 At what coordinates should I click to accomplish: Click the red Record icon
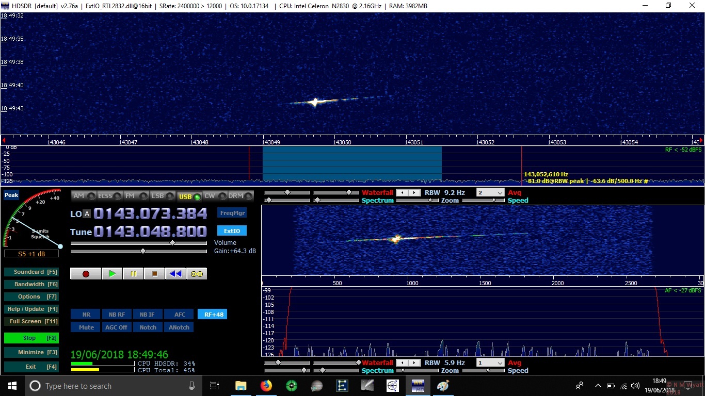[86, 273]
